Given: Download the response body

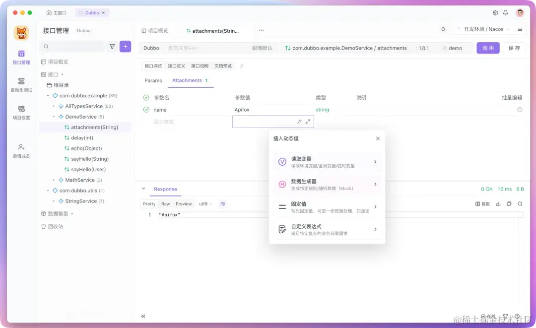Looking at the screenshot, I should pyautogui.click(x=498, y=203).
